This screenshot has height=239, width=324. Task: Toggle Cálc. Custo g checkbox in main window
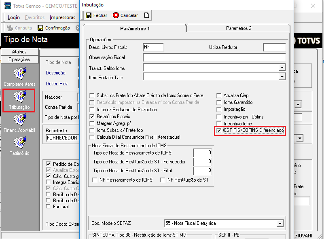[48, 176]
